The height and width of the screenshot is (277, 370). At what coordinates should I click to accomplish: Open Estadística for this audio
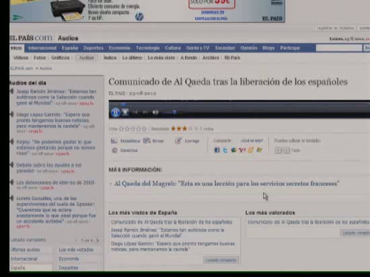[x=125, y=141]
